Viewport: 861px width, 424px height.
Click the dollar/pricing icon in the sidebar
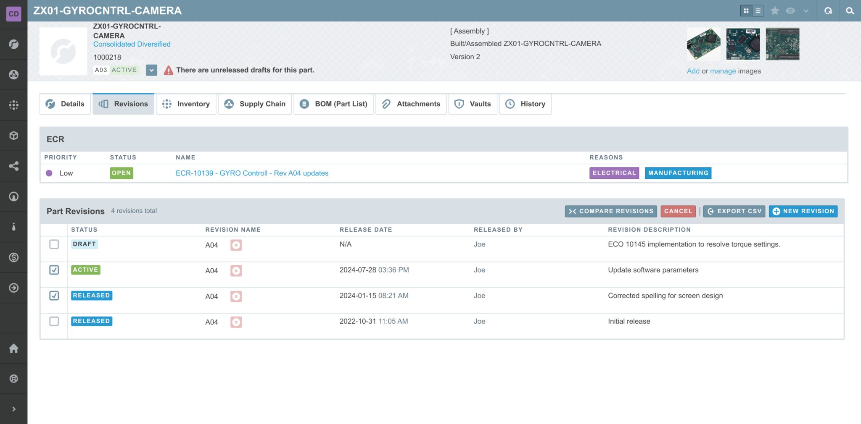(x=14, y=257)
